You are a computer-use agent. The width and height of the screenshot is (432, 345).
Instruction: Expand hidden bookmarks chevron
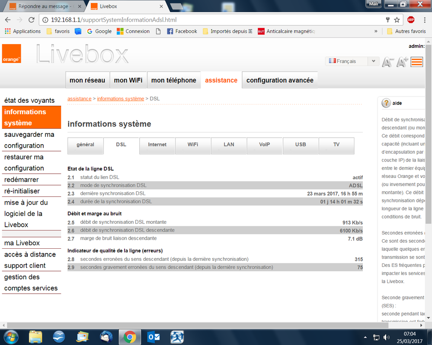(x=376, y=32)
